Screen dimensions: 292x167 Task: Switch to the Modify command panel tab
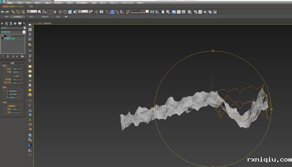point(6,24)
